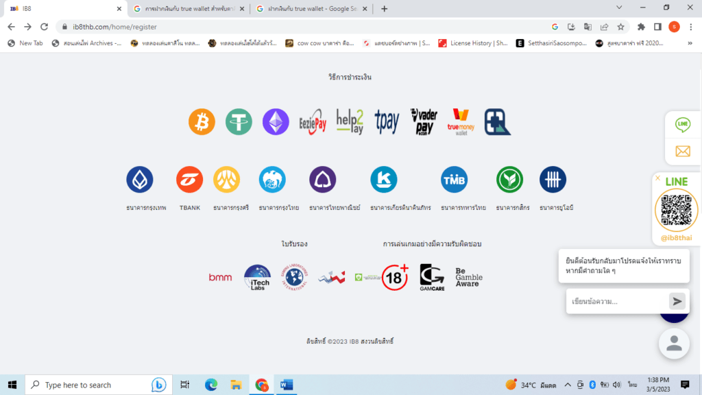Viewport: 702px width, 395px height.
Task: Toggle the browser side panel
Action: [657, 27]
